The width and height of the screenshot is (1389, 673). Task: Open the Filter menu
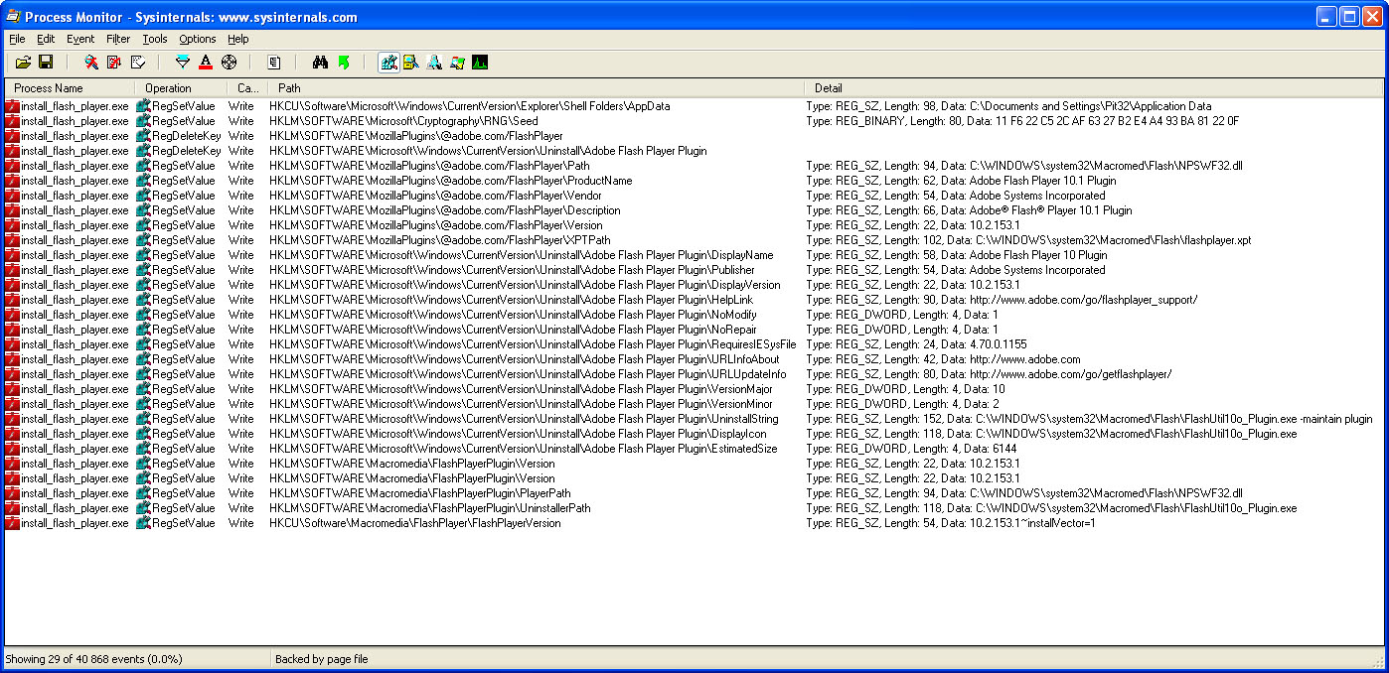pyautogui.click(x=118, y=39)
